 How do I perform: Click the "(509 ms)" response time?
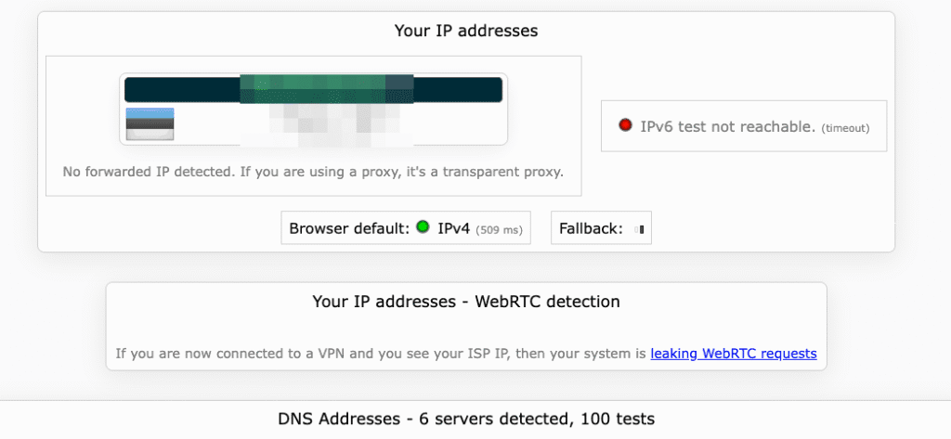click(x=500, y=229)
